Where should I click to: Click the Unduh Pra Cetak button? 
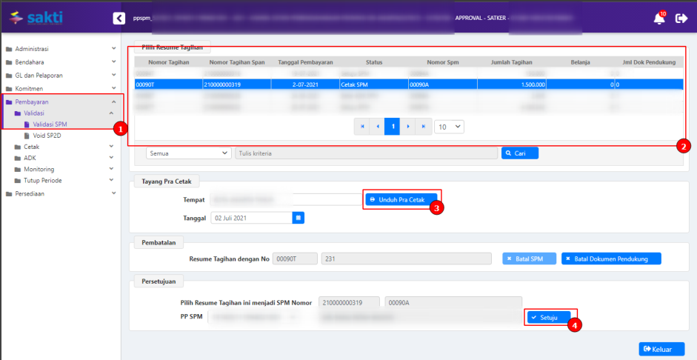(x=400, y=199)
